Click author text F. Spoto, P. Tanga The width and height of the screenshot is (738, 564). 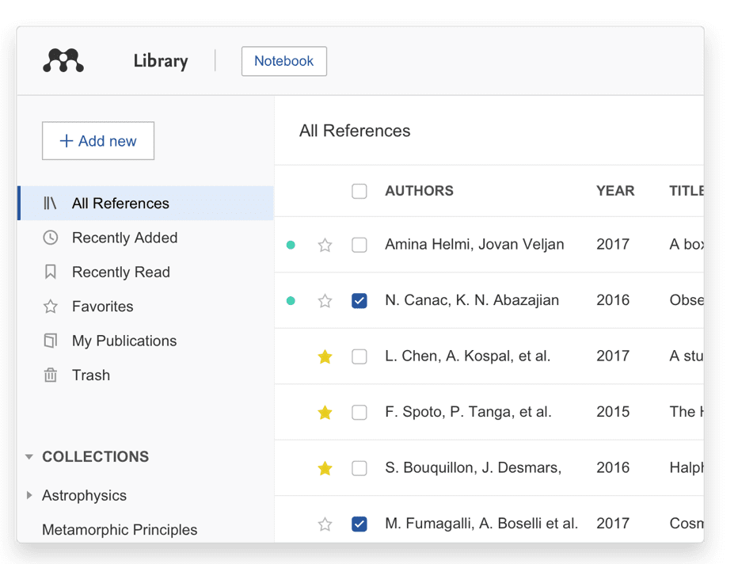pos(468,412)
